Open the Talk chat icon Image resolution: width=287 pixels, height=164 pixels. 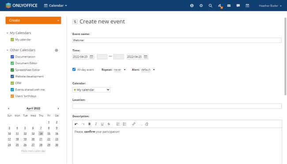238,6
